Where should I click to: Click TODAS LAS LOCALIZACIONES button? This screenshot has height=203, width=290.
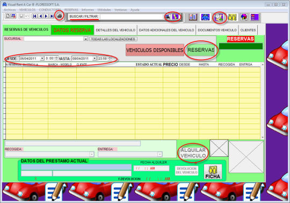click(113, 39)
